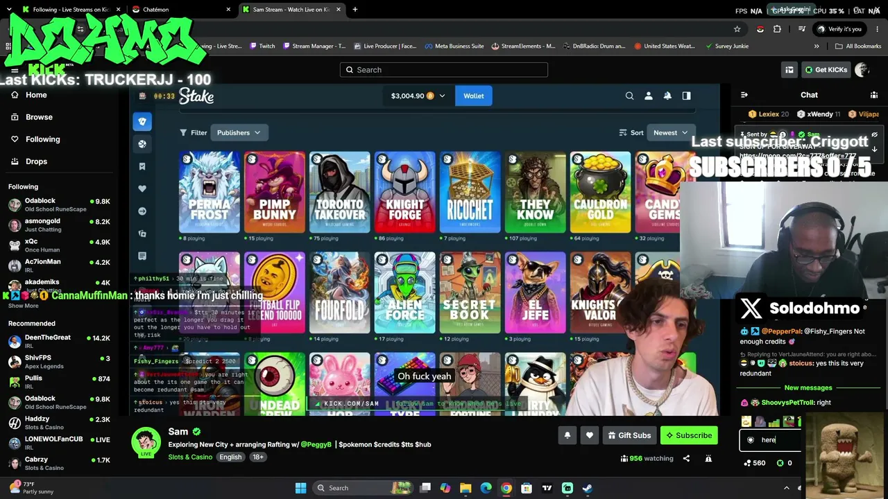Open a new browser tab
This screenshot has height=499, width=888.
pyautogui.click(x=355, y=10)
